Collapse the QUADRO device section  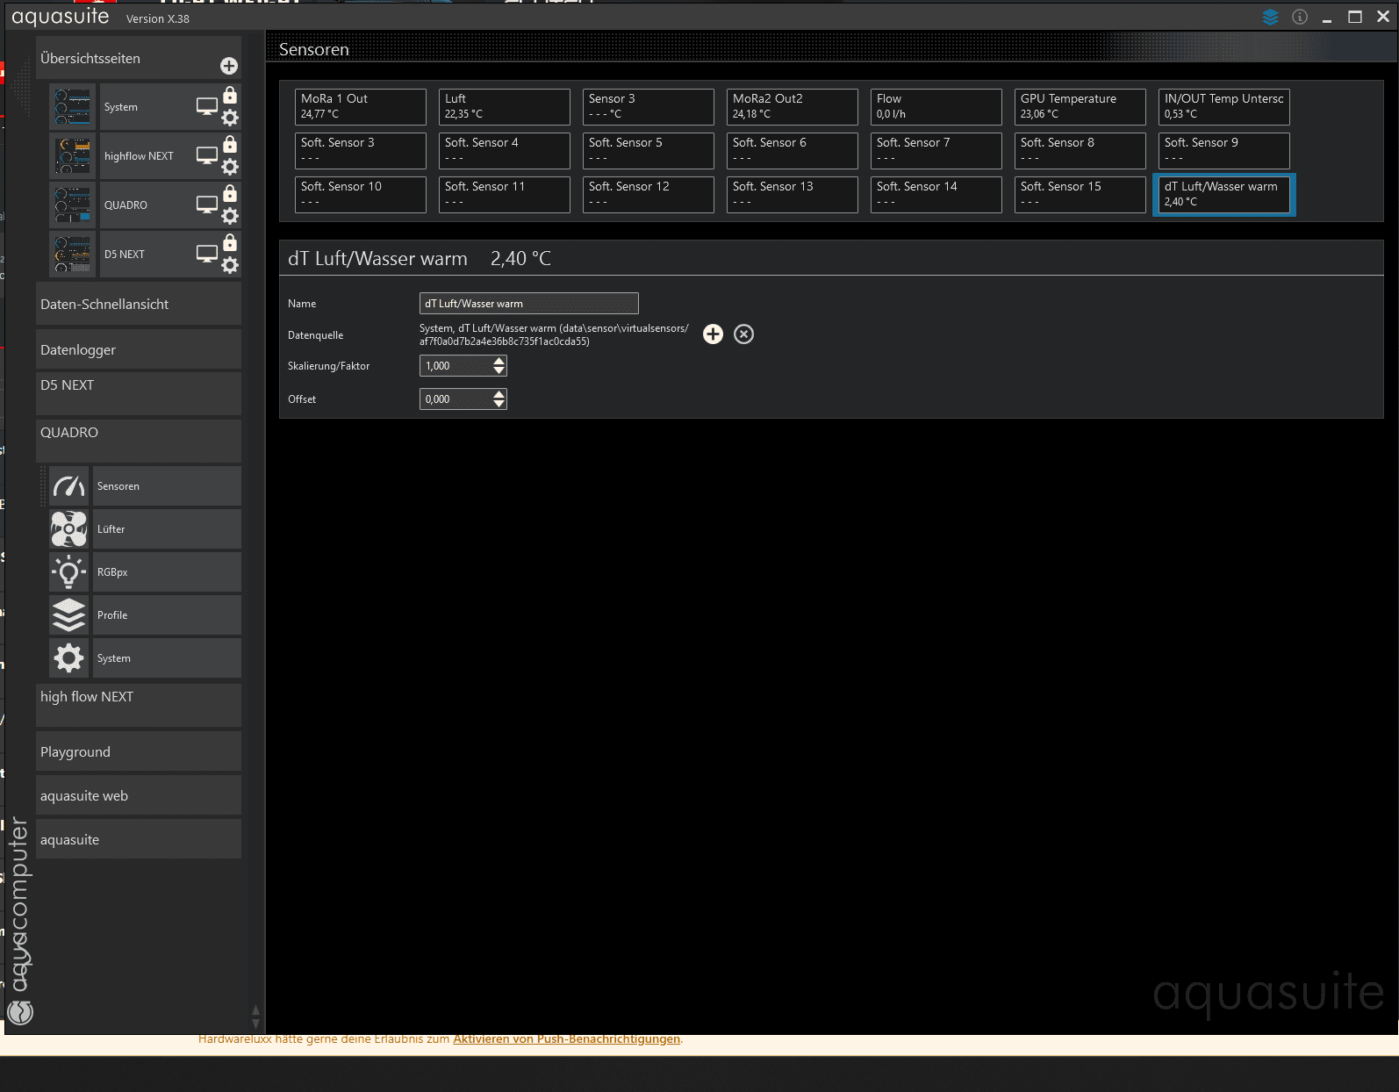(139, 441)
